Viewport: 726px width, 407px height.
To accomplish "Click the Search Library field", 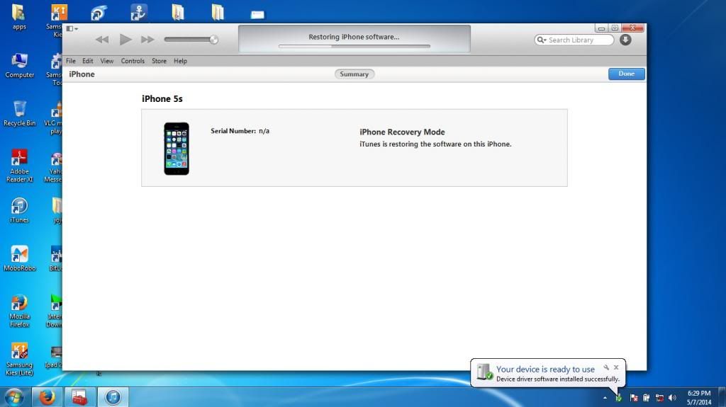I will [574, 40].
